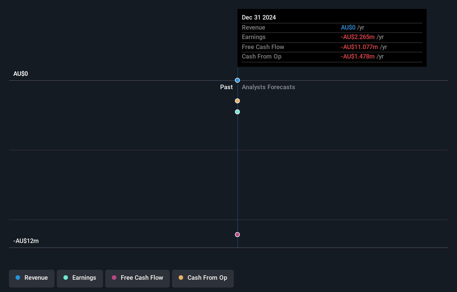
Task: Click the pink Free Cash Flow data point
Action: click(x=237, y=235)
